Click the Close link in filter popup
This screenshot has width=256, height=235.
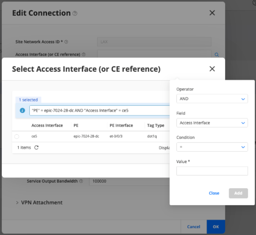click(x=214, y=193)
